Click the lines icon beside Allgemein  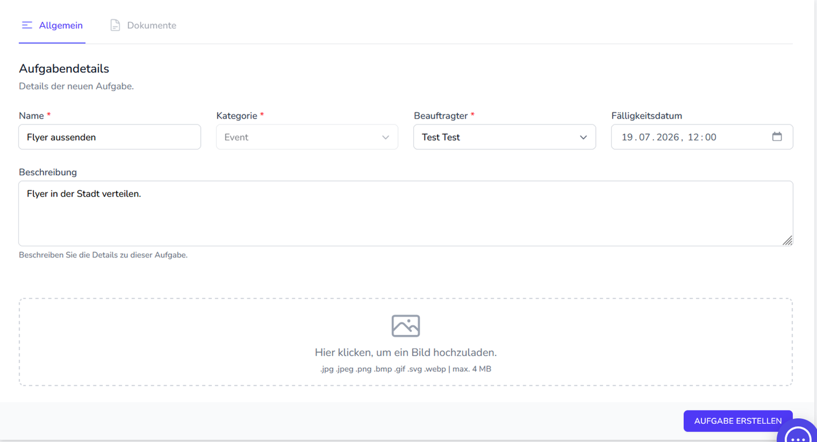(27, 26)
